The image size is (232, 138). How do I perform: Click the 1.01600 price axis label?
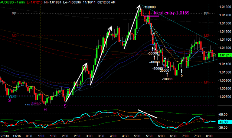click(225, 23)
